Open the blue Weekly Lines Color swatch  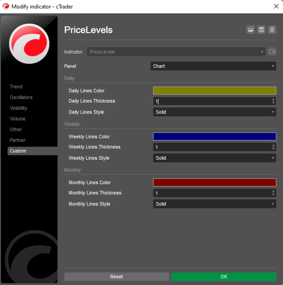tap(214, 137)
